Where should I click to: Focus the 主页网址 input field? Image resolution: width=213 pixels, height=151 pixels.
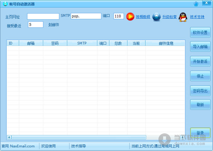pos(43,16)
